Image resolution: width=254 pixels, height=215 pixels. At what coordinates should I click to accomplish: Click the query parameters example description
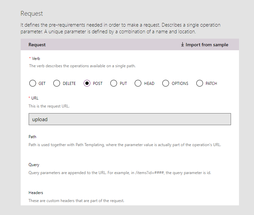119,173
